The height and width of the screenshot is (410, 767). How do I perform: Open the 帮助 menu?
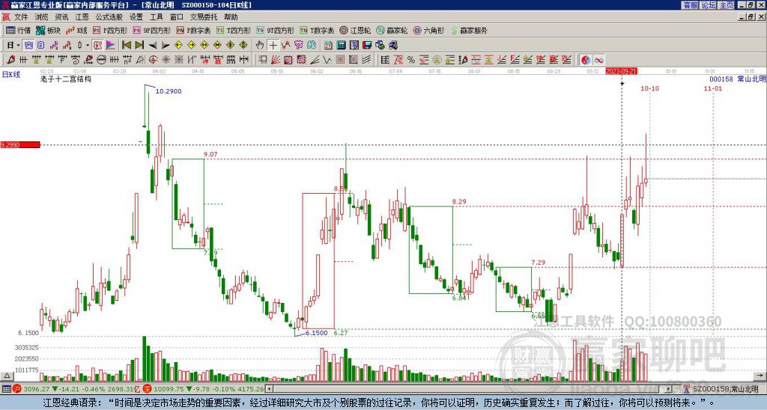(231, 17)
